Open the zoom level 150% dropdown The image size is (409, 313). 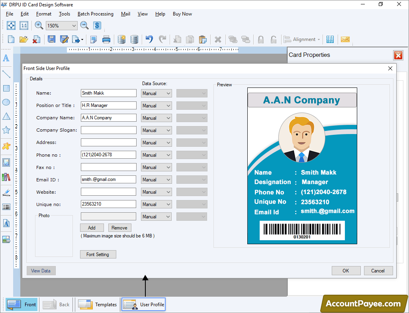[62, 25]
